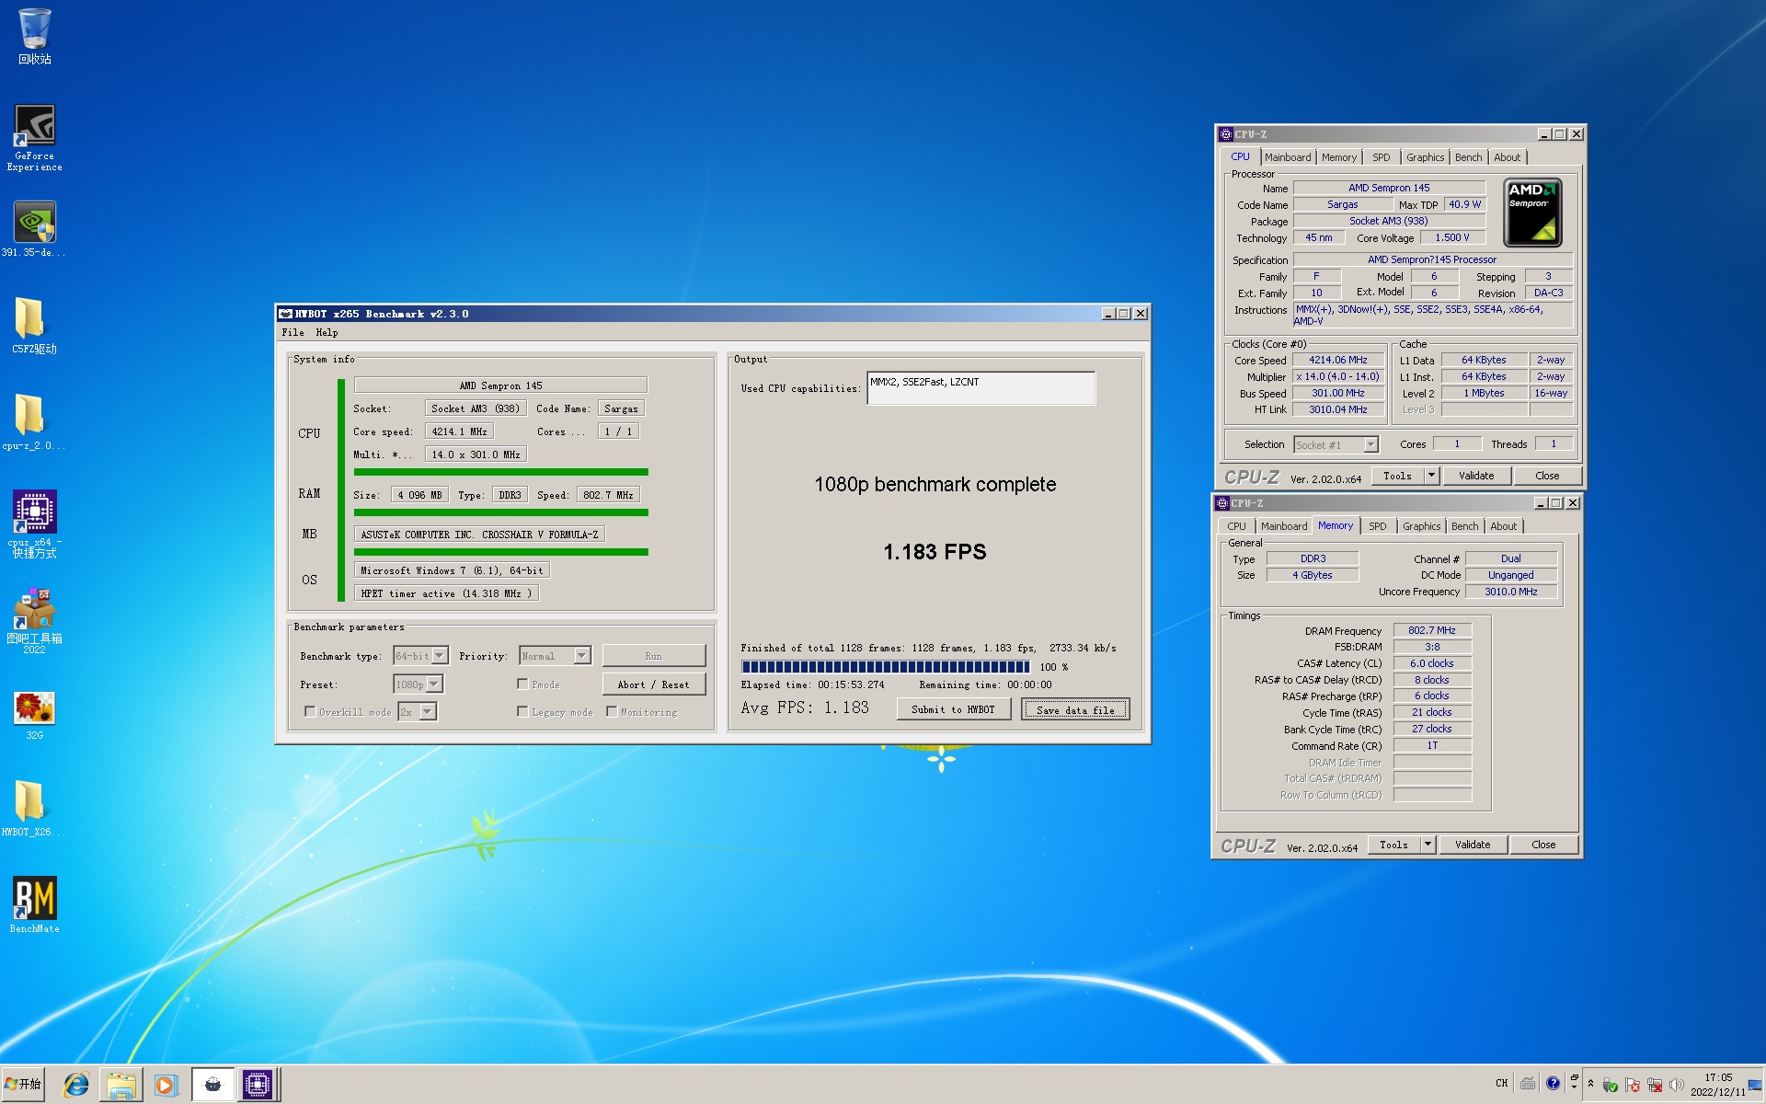Click Validate button in lower CPU-Z

tap(1473, 845)
